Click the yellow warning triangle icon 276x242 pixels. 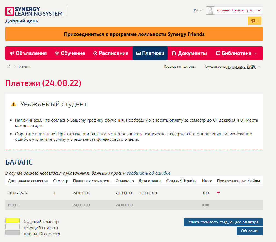coord(14,104)
